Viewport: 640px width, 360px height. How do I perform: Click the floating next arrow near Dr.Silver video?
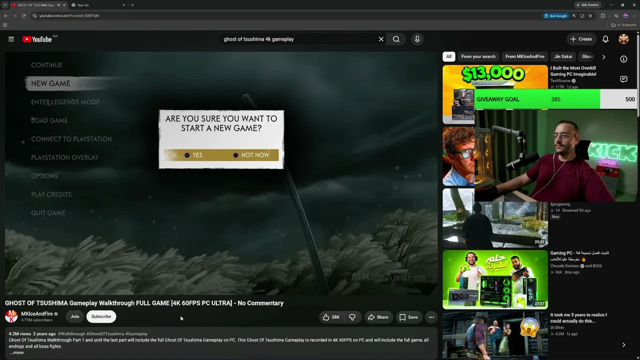[623, 345]
